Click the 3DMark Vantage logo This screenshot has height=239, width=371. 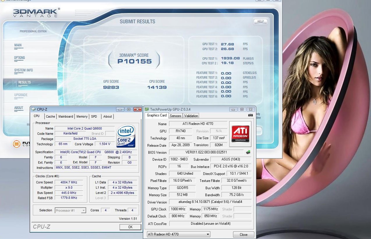click(x=36, y=13)
